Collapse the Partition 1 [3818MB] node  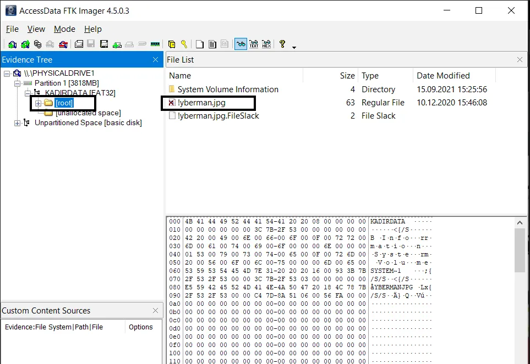(17, 83)
